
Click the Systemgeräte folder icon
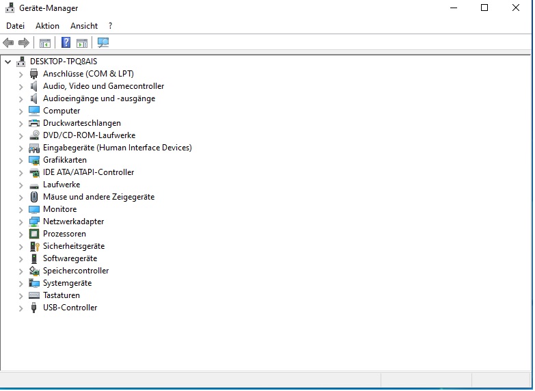point(34,283)
